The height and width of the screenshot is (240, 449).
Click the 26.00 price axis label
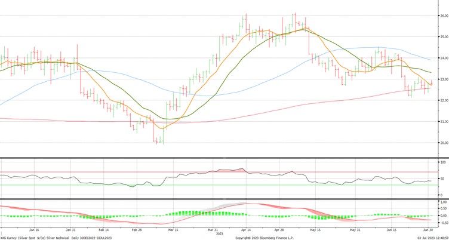444,16
